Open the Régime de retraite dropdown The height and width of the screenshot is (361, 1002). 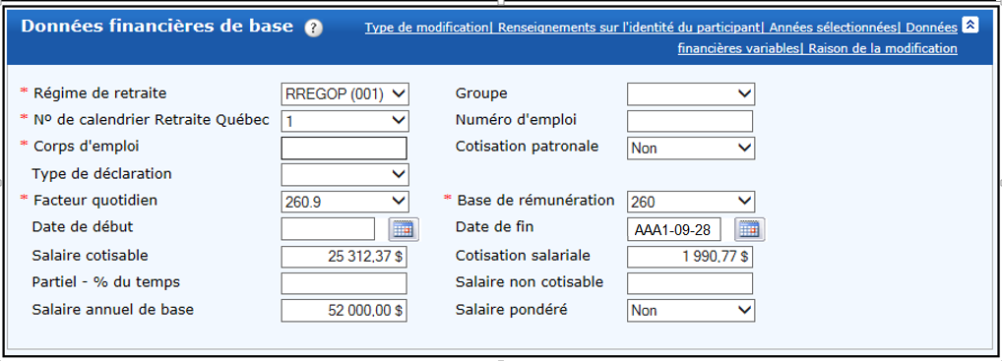coord(345,93)
